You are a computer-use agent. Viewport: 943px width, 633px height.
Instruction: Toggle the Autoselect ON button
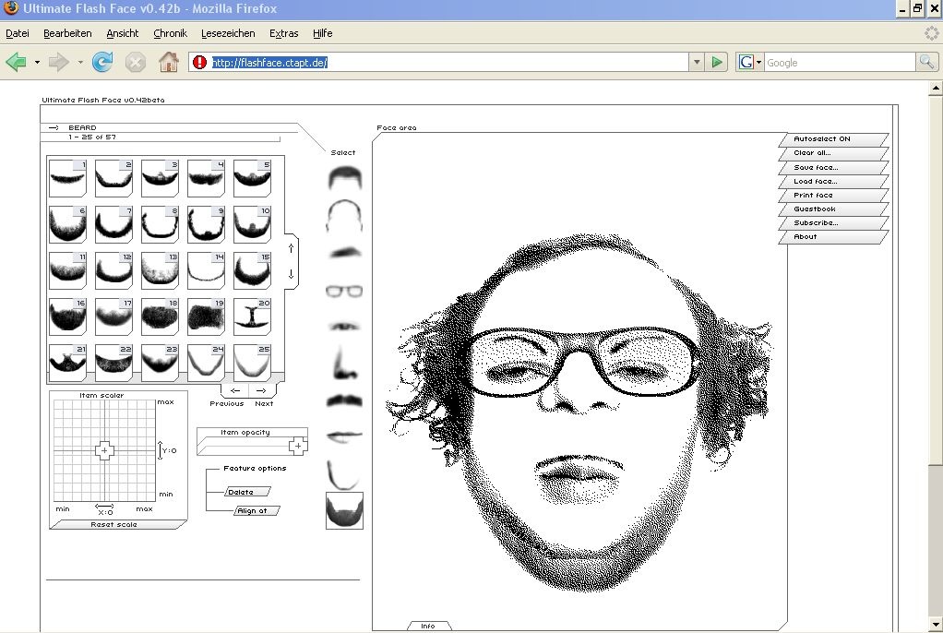coord(830,139)
